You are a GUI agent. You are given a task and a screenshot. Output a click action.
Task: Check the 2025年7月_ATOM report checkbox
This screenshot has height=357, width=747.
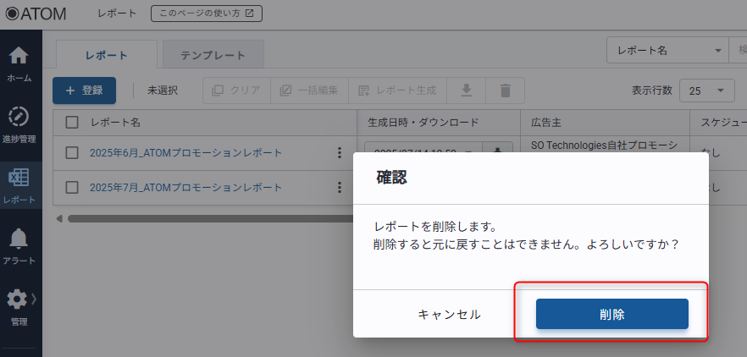[72, 187]
